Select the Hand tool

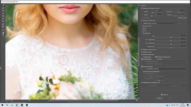pos(3,33)
